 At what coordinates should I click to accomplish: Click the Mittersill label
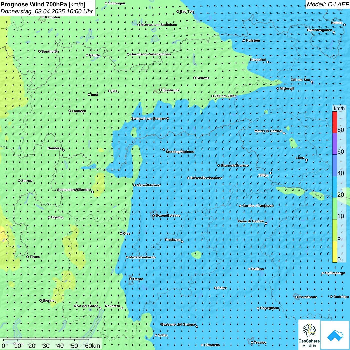pos(287,88)
